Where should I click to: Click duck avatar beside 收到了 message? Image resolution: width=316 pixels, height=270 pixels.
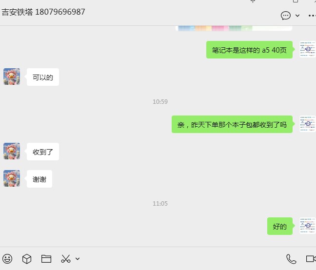(x=12, y=151)
